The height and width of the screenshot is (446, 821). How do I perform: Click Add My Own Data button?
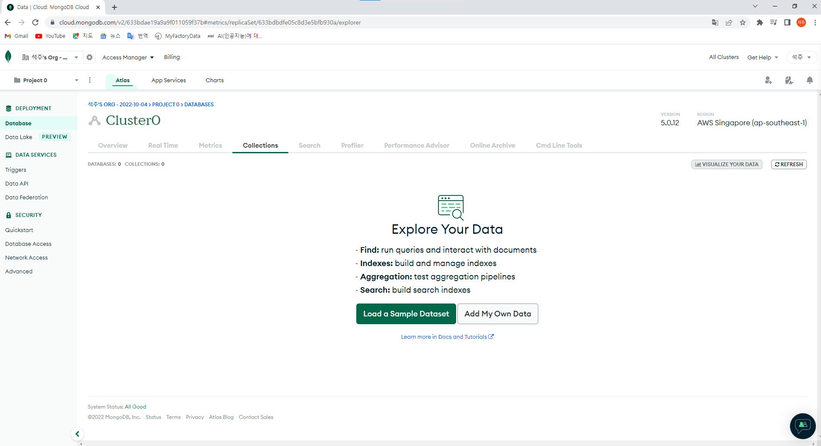click(x=497, y=314)
